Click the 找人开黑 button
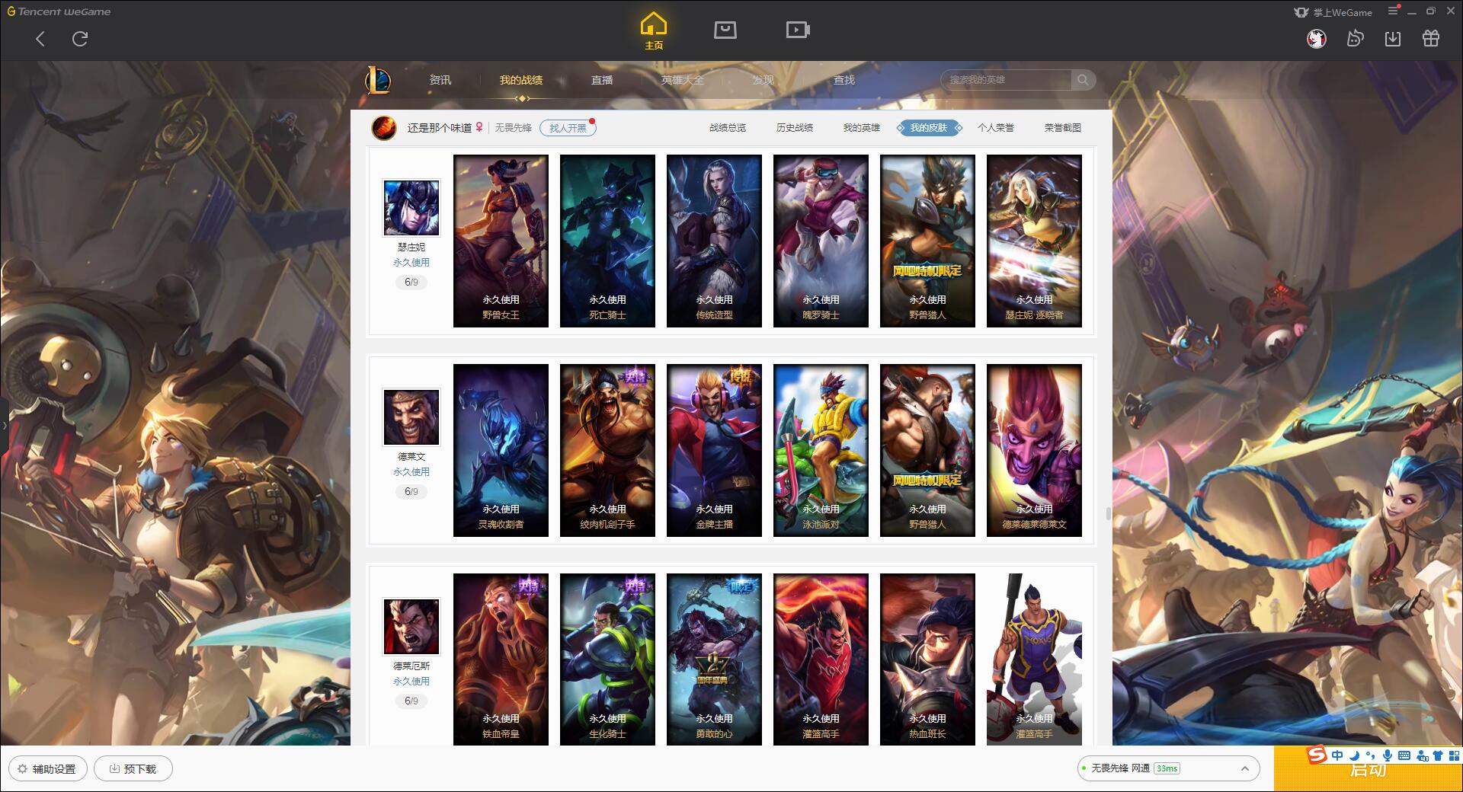1463x792 pixels. pyautogui.click(x=568, y=128)
